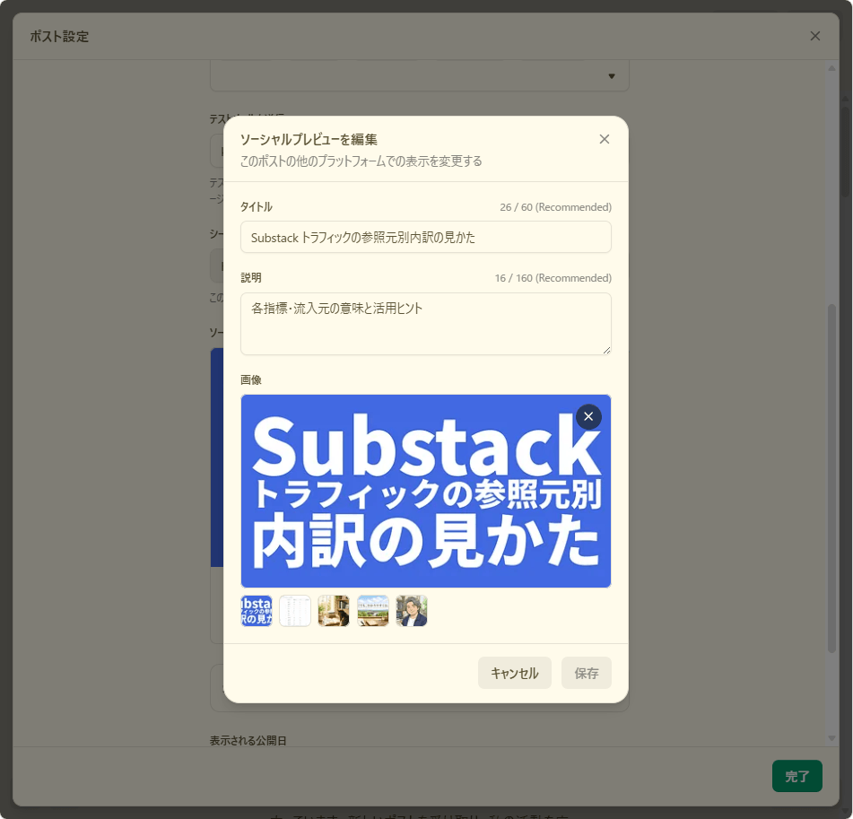Click the 画像 label

(x=251, y=379)
